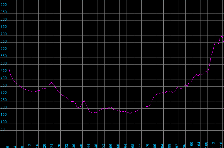224x148 pixels.
Task: Click the 20 label on the horizontal axis
Action: (44, 146)
